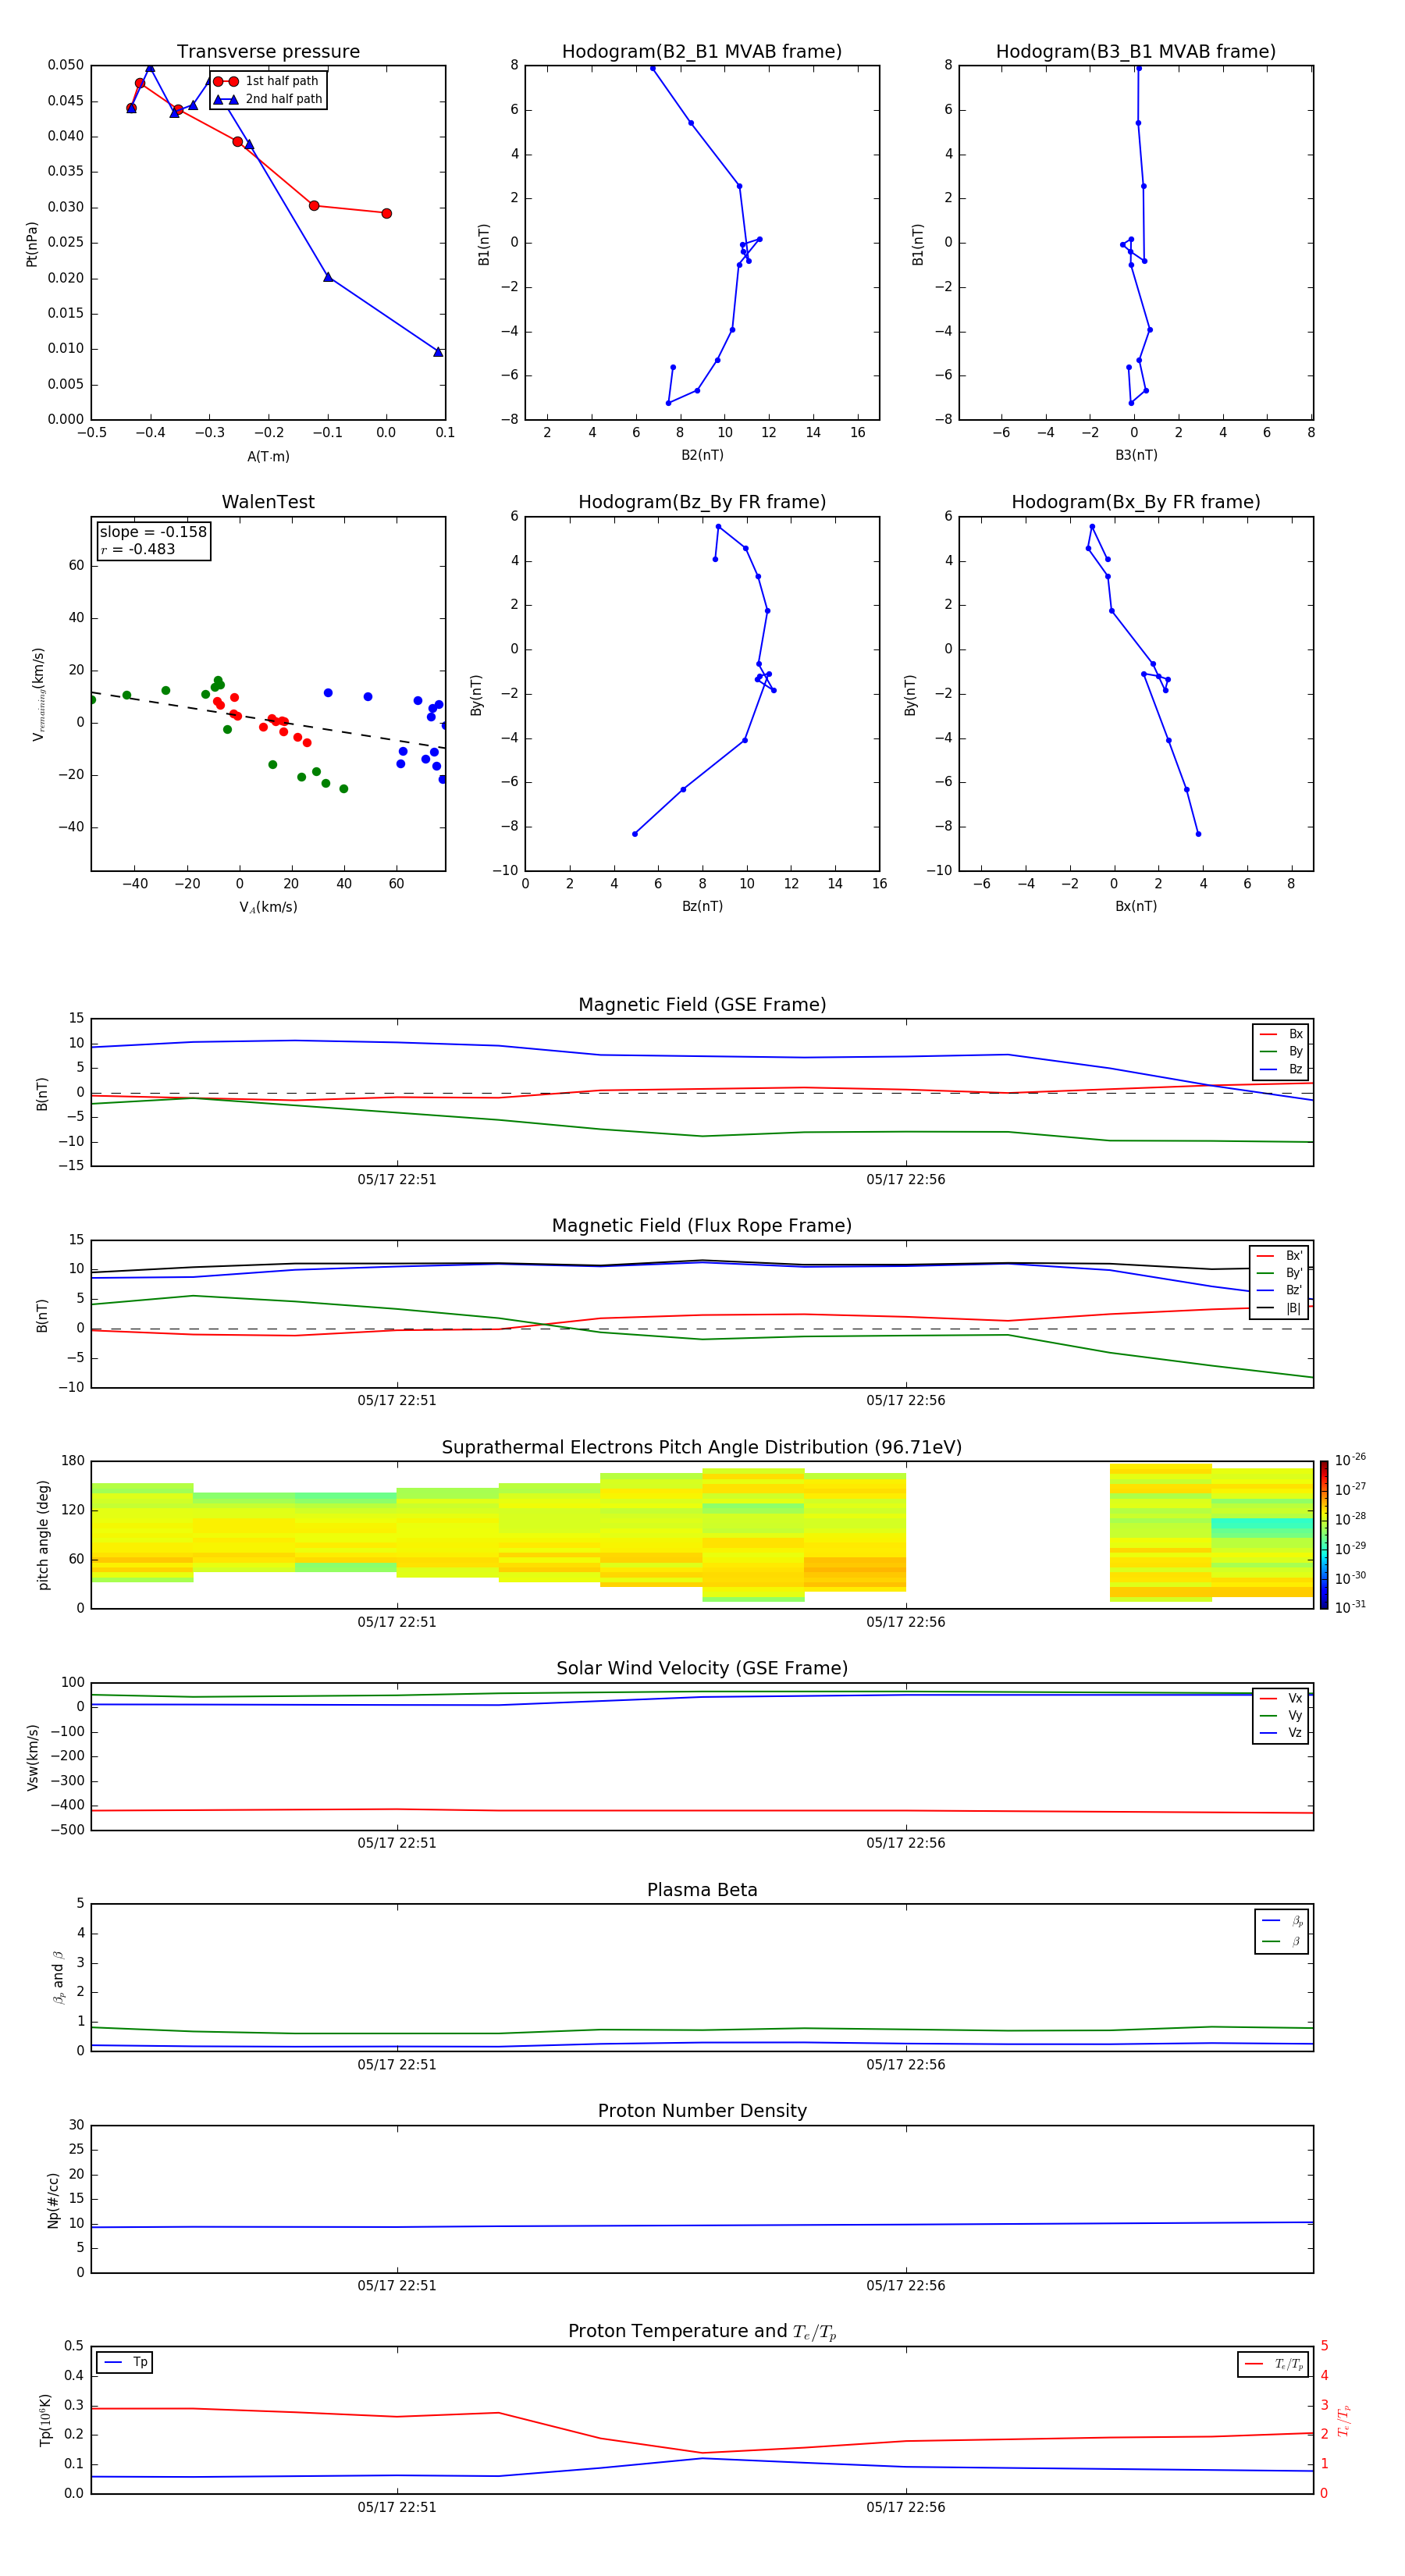Click the '2nd half path' legend entry
Screen dimensions: 1405x2576
click(267, 99)
